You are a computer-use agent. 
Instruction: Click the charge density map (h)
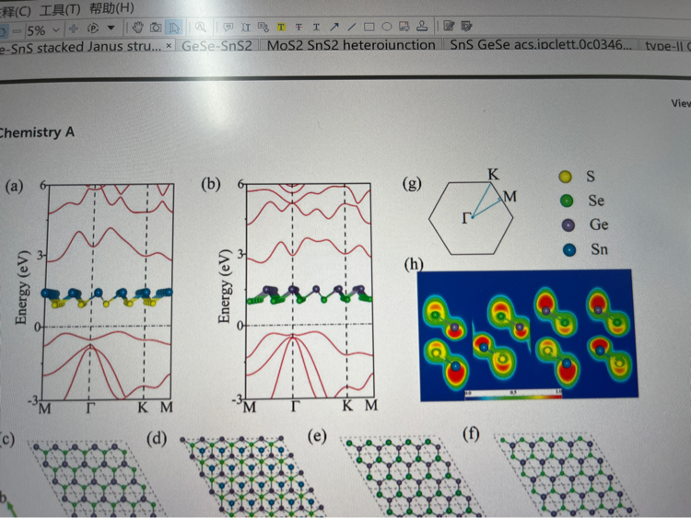pos(527,335)
